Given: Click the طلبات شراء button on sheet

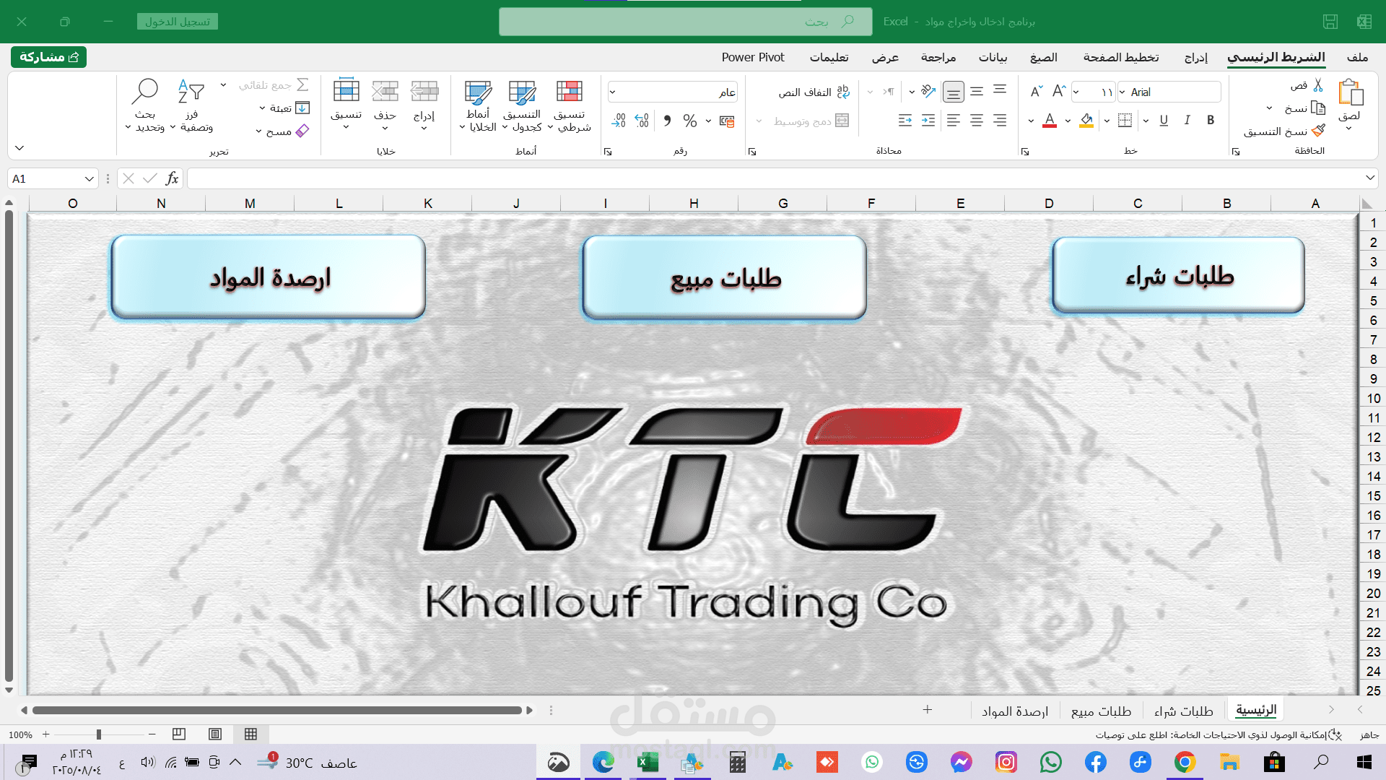Looking at the screenshot, I should tap(1178, 277).
